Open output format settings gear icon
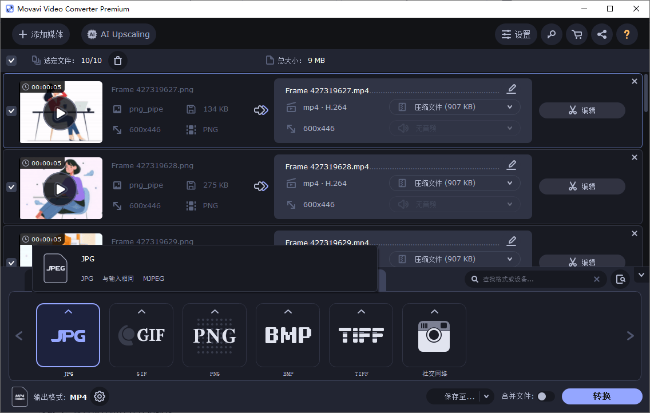This screenshot has width=650, height=413. pyautogui.click(x=100, y=396)
